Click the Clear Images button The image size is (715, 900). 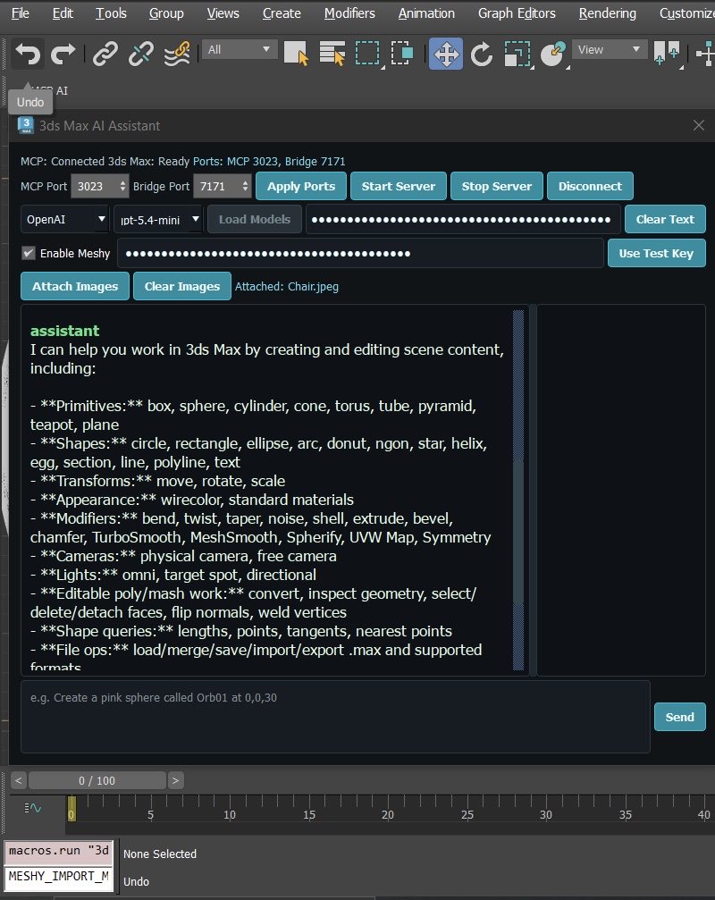[182, 286]
